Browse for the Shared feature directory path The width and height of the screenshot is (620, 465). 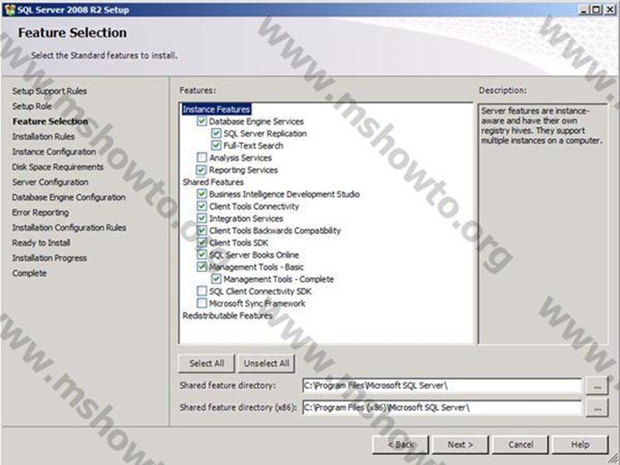[597, 386]
